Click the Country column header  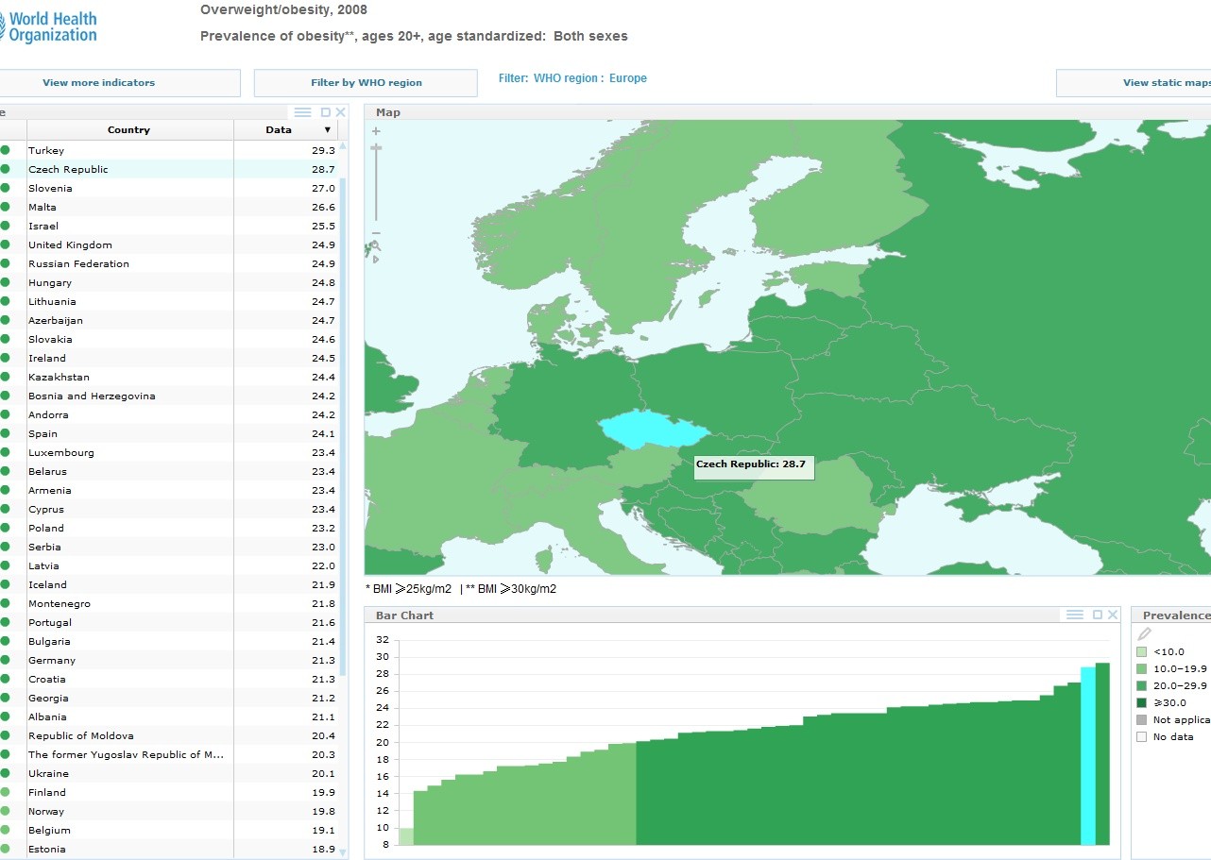(x=129, y=130)
